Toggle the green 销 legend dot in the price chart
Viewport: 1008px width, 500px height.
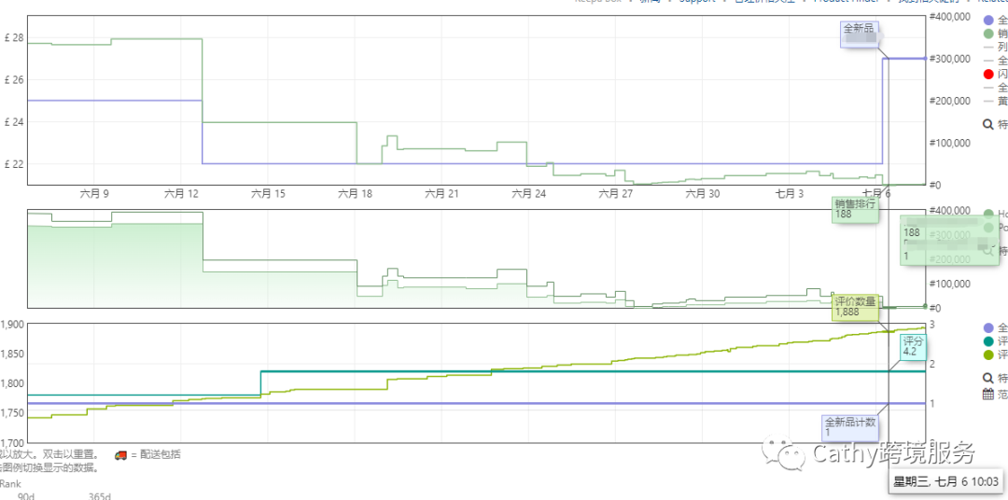pyautogui.click(x=988, y=35)
